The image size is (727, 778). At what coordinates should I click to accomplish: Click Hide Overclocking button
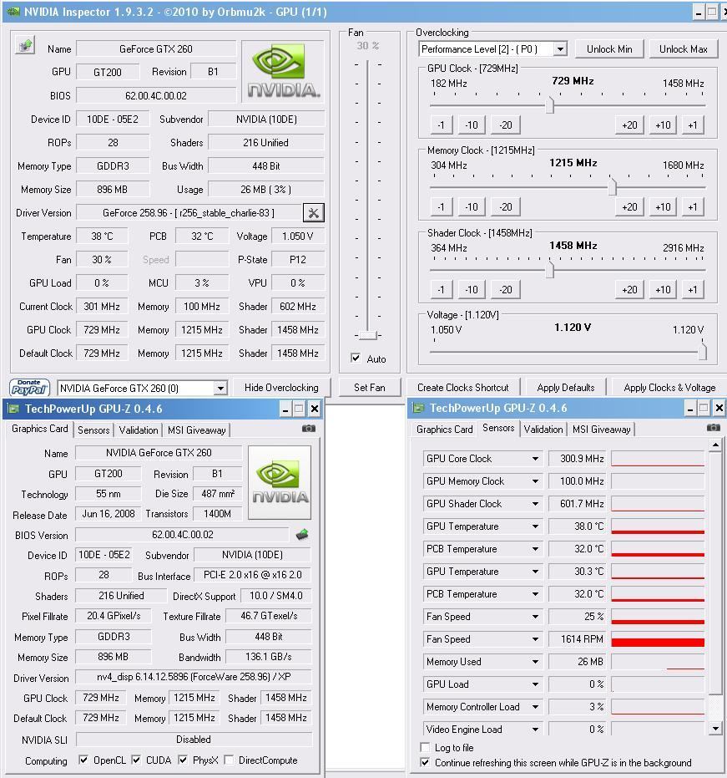point(281,388)
